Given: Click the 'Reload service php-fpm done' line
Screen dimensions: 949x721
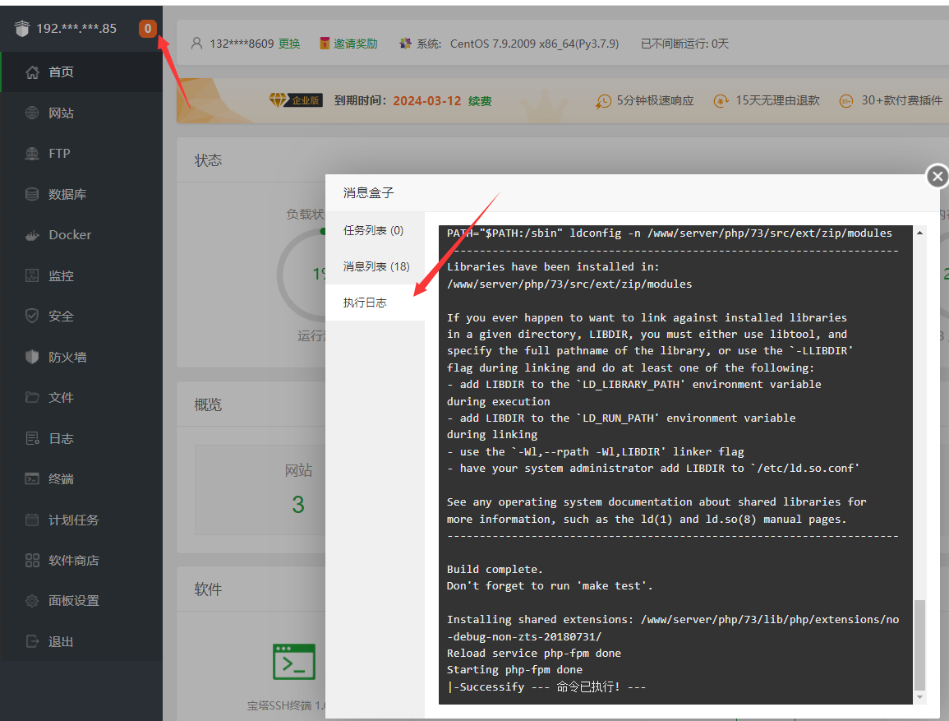Looking at the screenshot, I should pos(534,654).
